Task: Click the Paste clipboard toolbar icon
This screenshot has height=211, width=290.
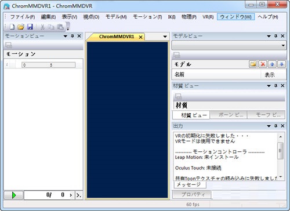Action: 60,27
